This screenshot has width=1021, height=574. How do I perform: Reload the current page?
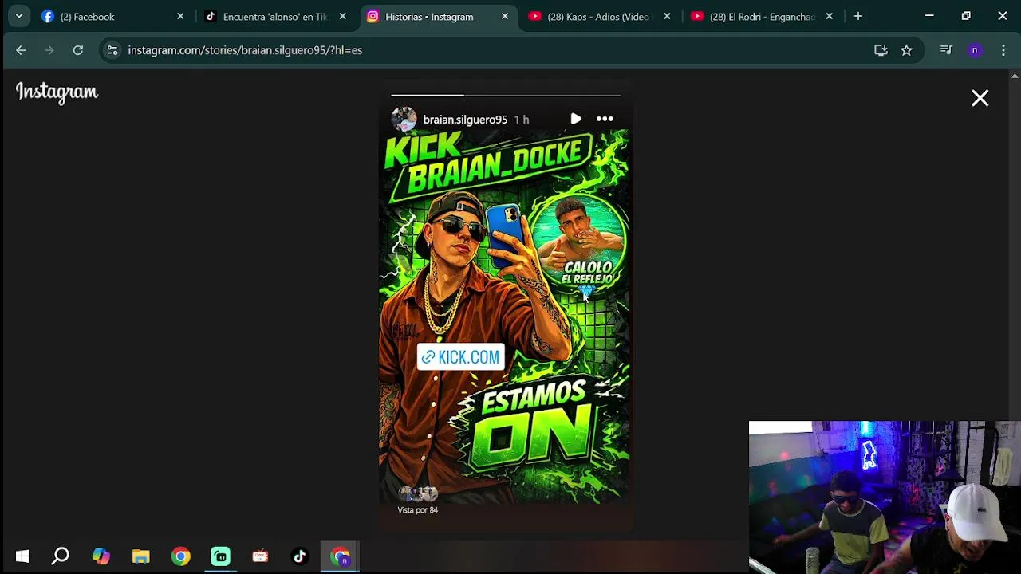pyautogui.click(x=78, y=50)
